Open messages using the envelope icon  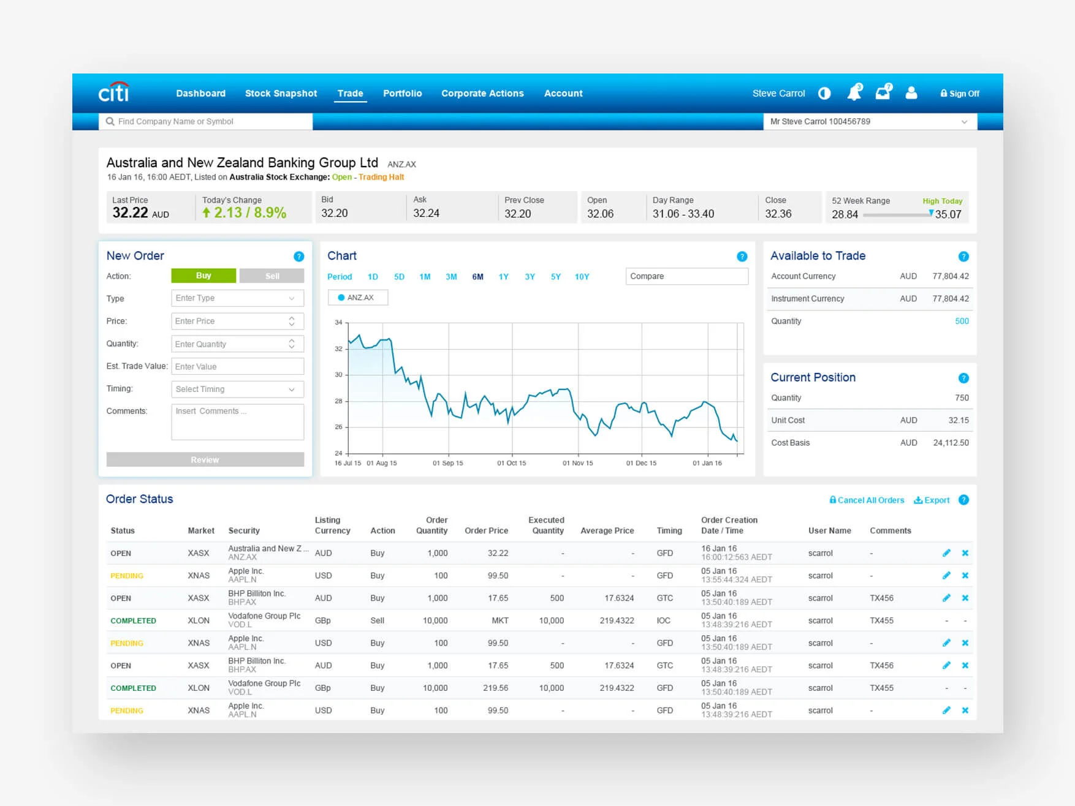(883, 93)
